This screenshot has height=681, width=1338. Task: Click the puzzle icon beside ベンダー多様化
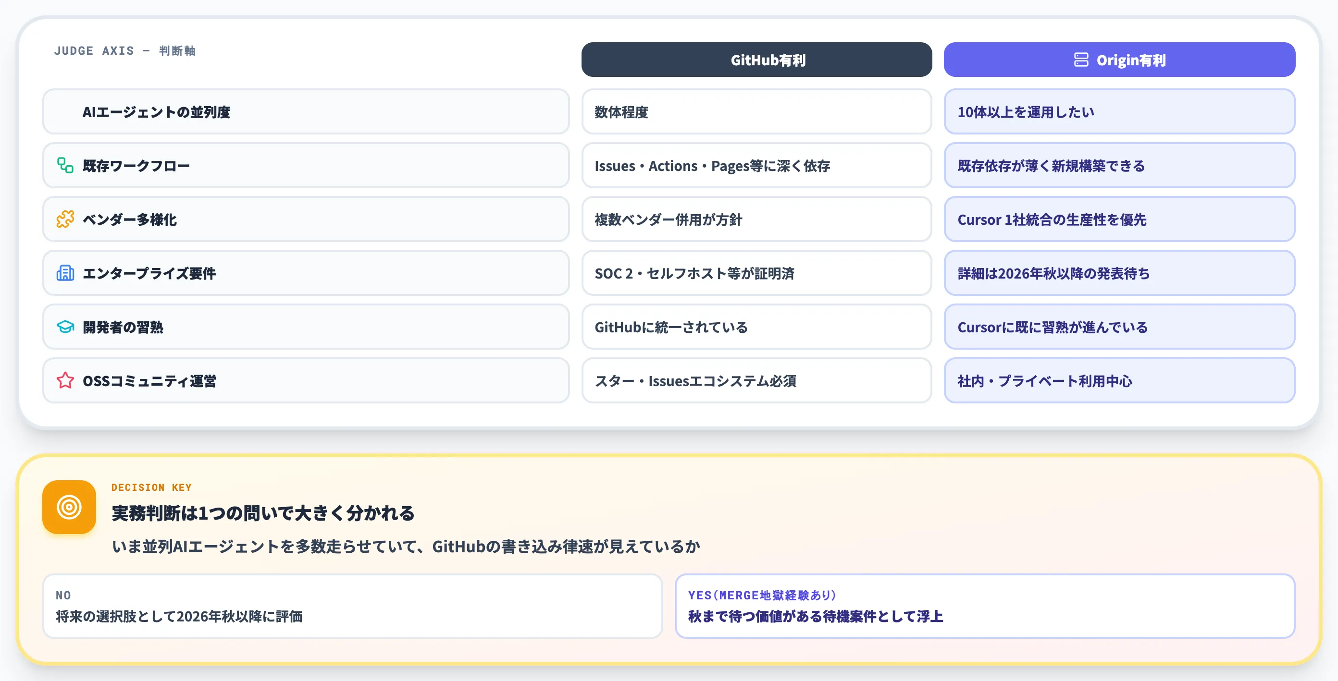[x=65, y=219]
